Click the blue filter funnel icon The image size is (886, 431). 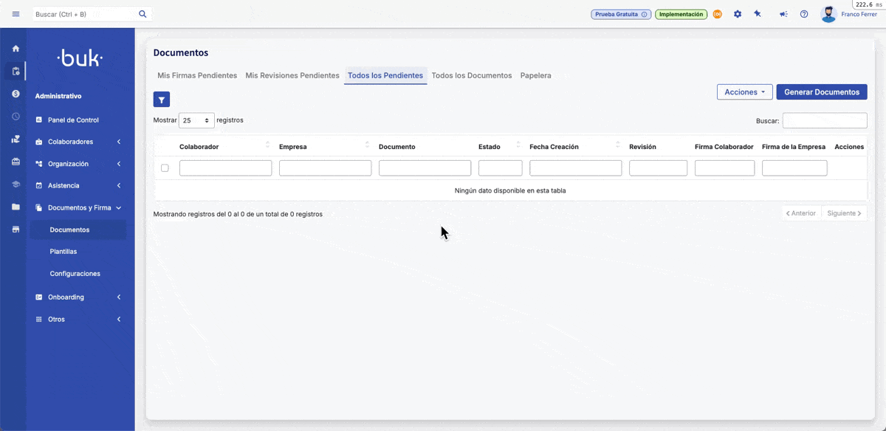[x=161, y=100]
